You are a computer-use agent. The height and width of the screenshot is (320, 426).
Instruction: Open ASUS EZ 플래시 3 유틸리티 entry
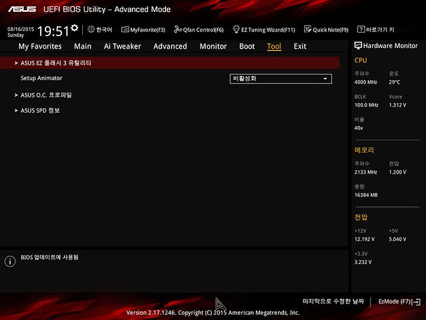[x=170, y=63]
